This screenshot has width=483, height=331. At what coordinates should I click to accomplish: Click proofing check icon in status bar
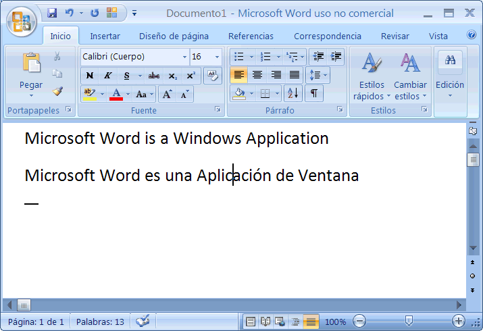143,322
